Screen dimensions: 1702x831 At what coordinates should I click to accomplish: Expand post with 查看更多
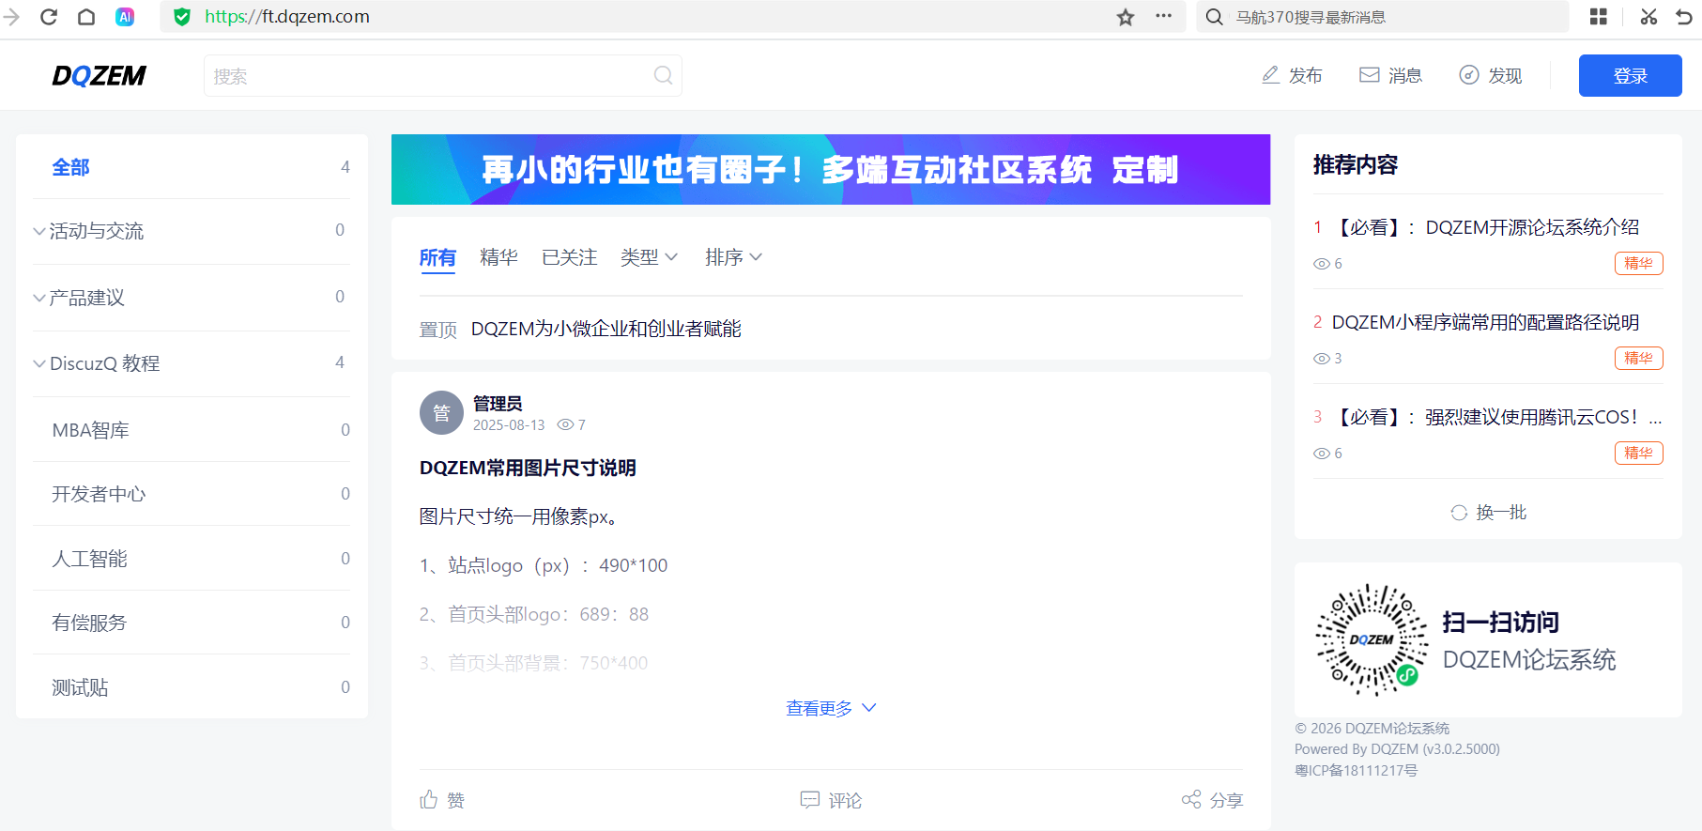click(831, 708)
